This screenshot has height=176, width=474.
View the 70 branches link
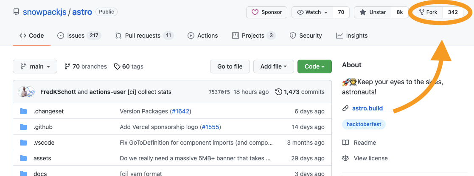pos(86,66)
